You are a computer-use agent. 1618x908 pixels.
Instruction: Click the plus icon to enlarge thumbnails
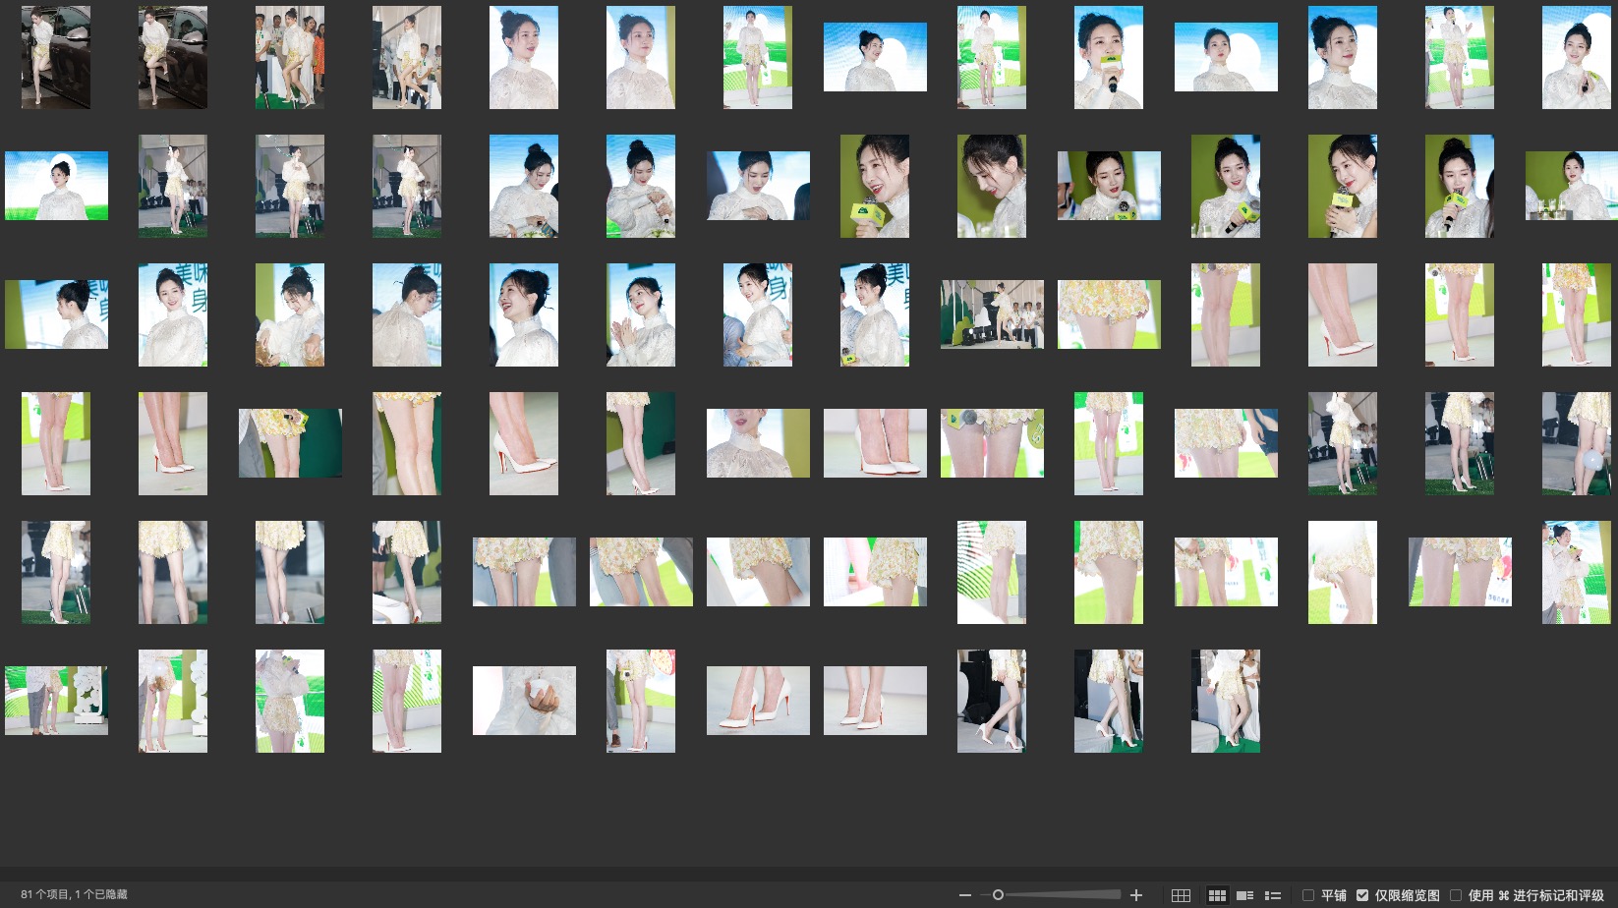(x=1136, y=895)
